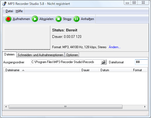Click the Dateiformat field showing ##

141,62
